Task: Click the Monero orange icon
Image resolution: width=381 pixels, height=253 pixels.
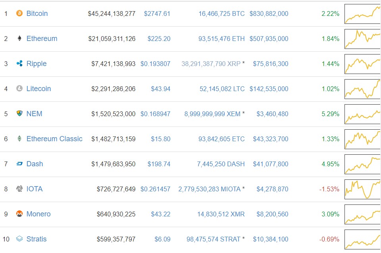Action: (19, 214)
